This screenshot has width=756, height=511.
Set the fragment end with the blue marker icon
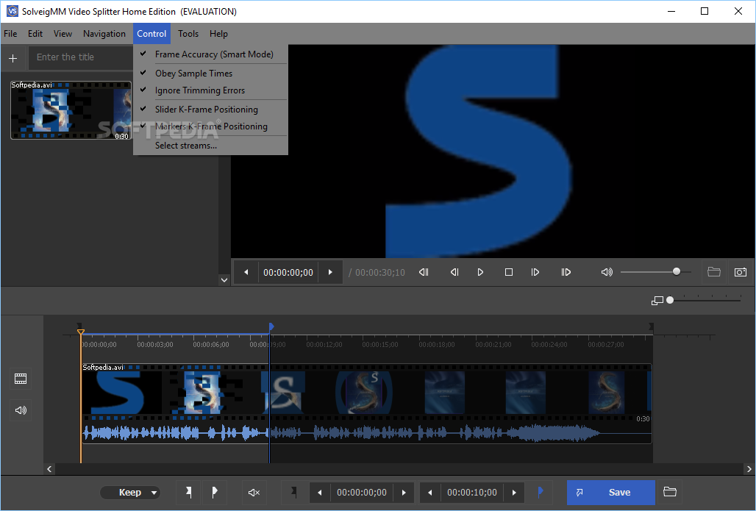[541, 492]
